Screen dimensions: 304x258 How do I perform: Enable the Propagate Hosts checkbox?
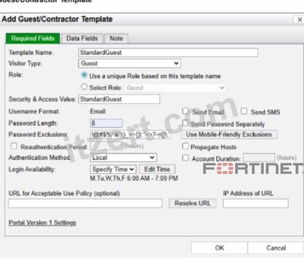[x=185, y=146]
